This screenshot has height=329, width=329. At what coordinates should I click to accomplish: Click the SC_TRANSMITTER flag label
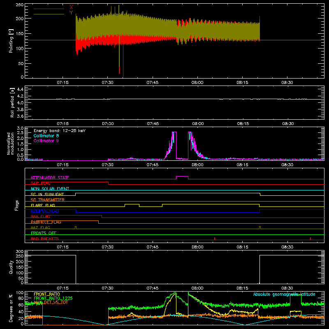tap(48, 200)
